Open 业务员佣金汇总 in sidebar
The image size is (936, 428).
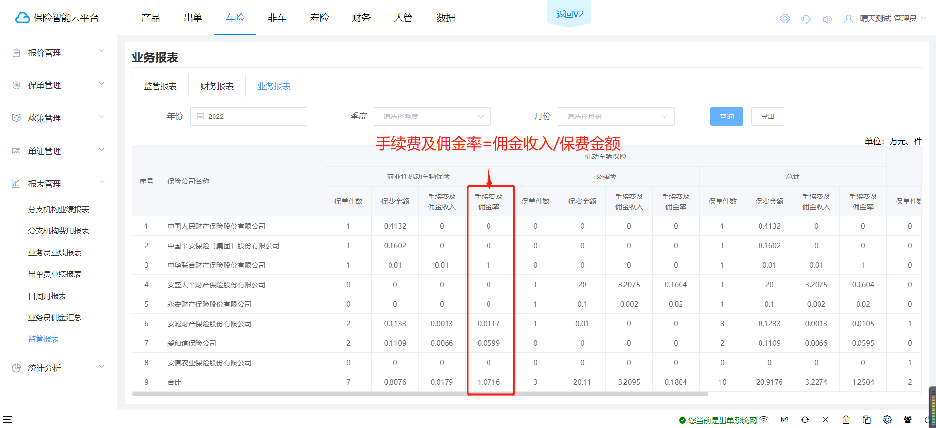click(55, 317)
